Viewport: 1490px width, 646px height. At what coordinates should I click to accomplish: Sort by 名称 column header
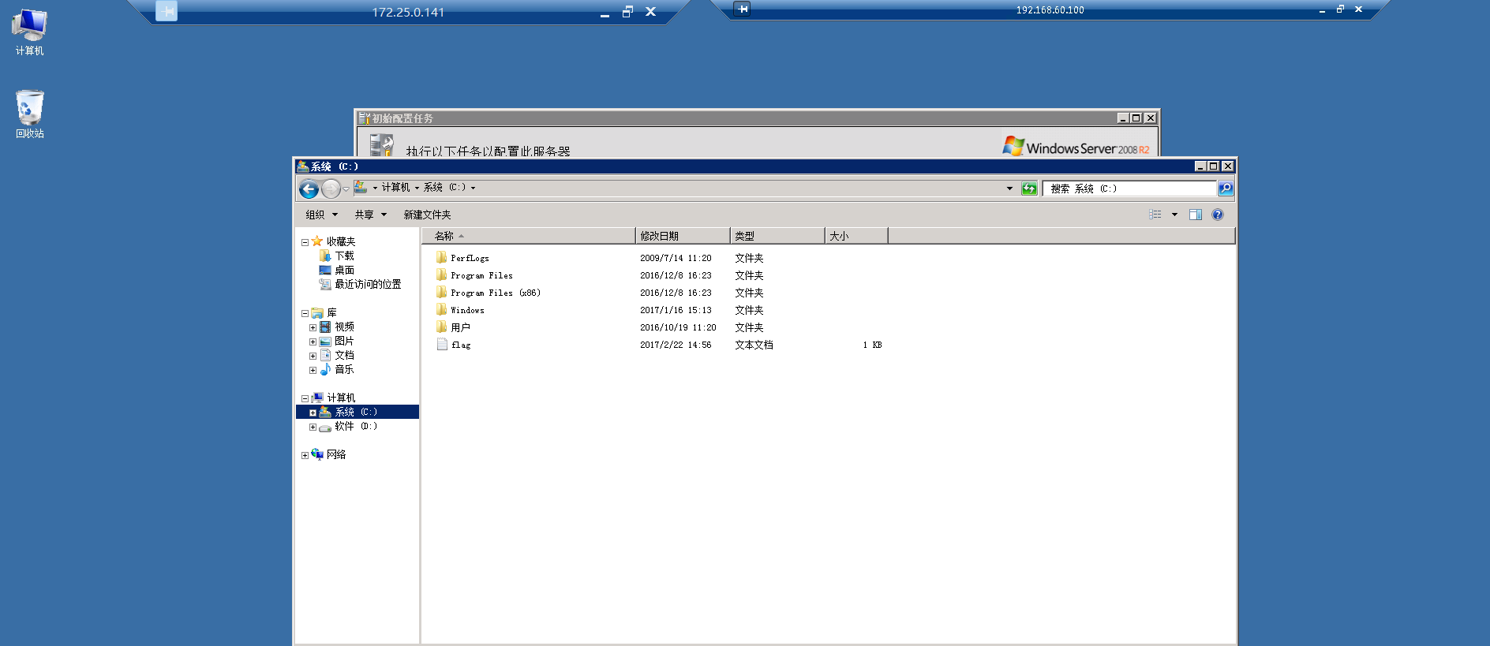tap(528, 236)
